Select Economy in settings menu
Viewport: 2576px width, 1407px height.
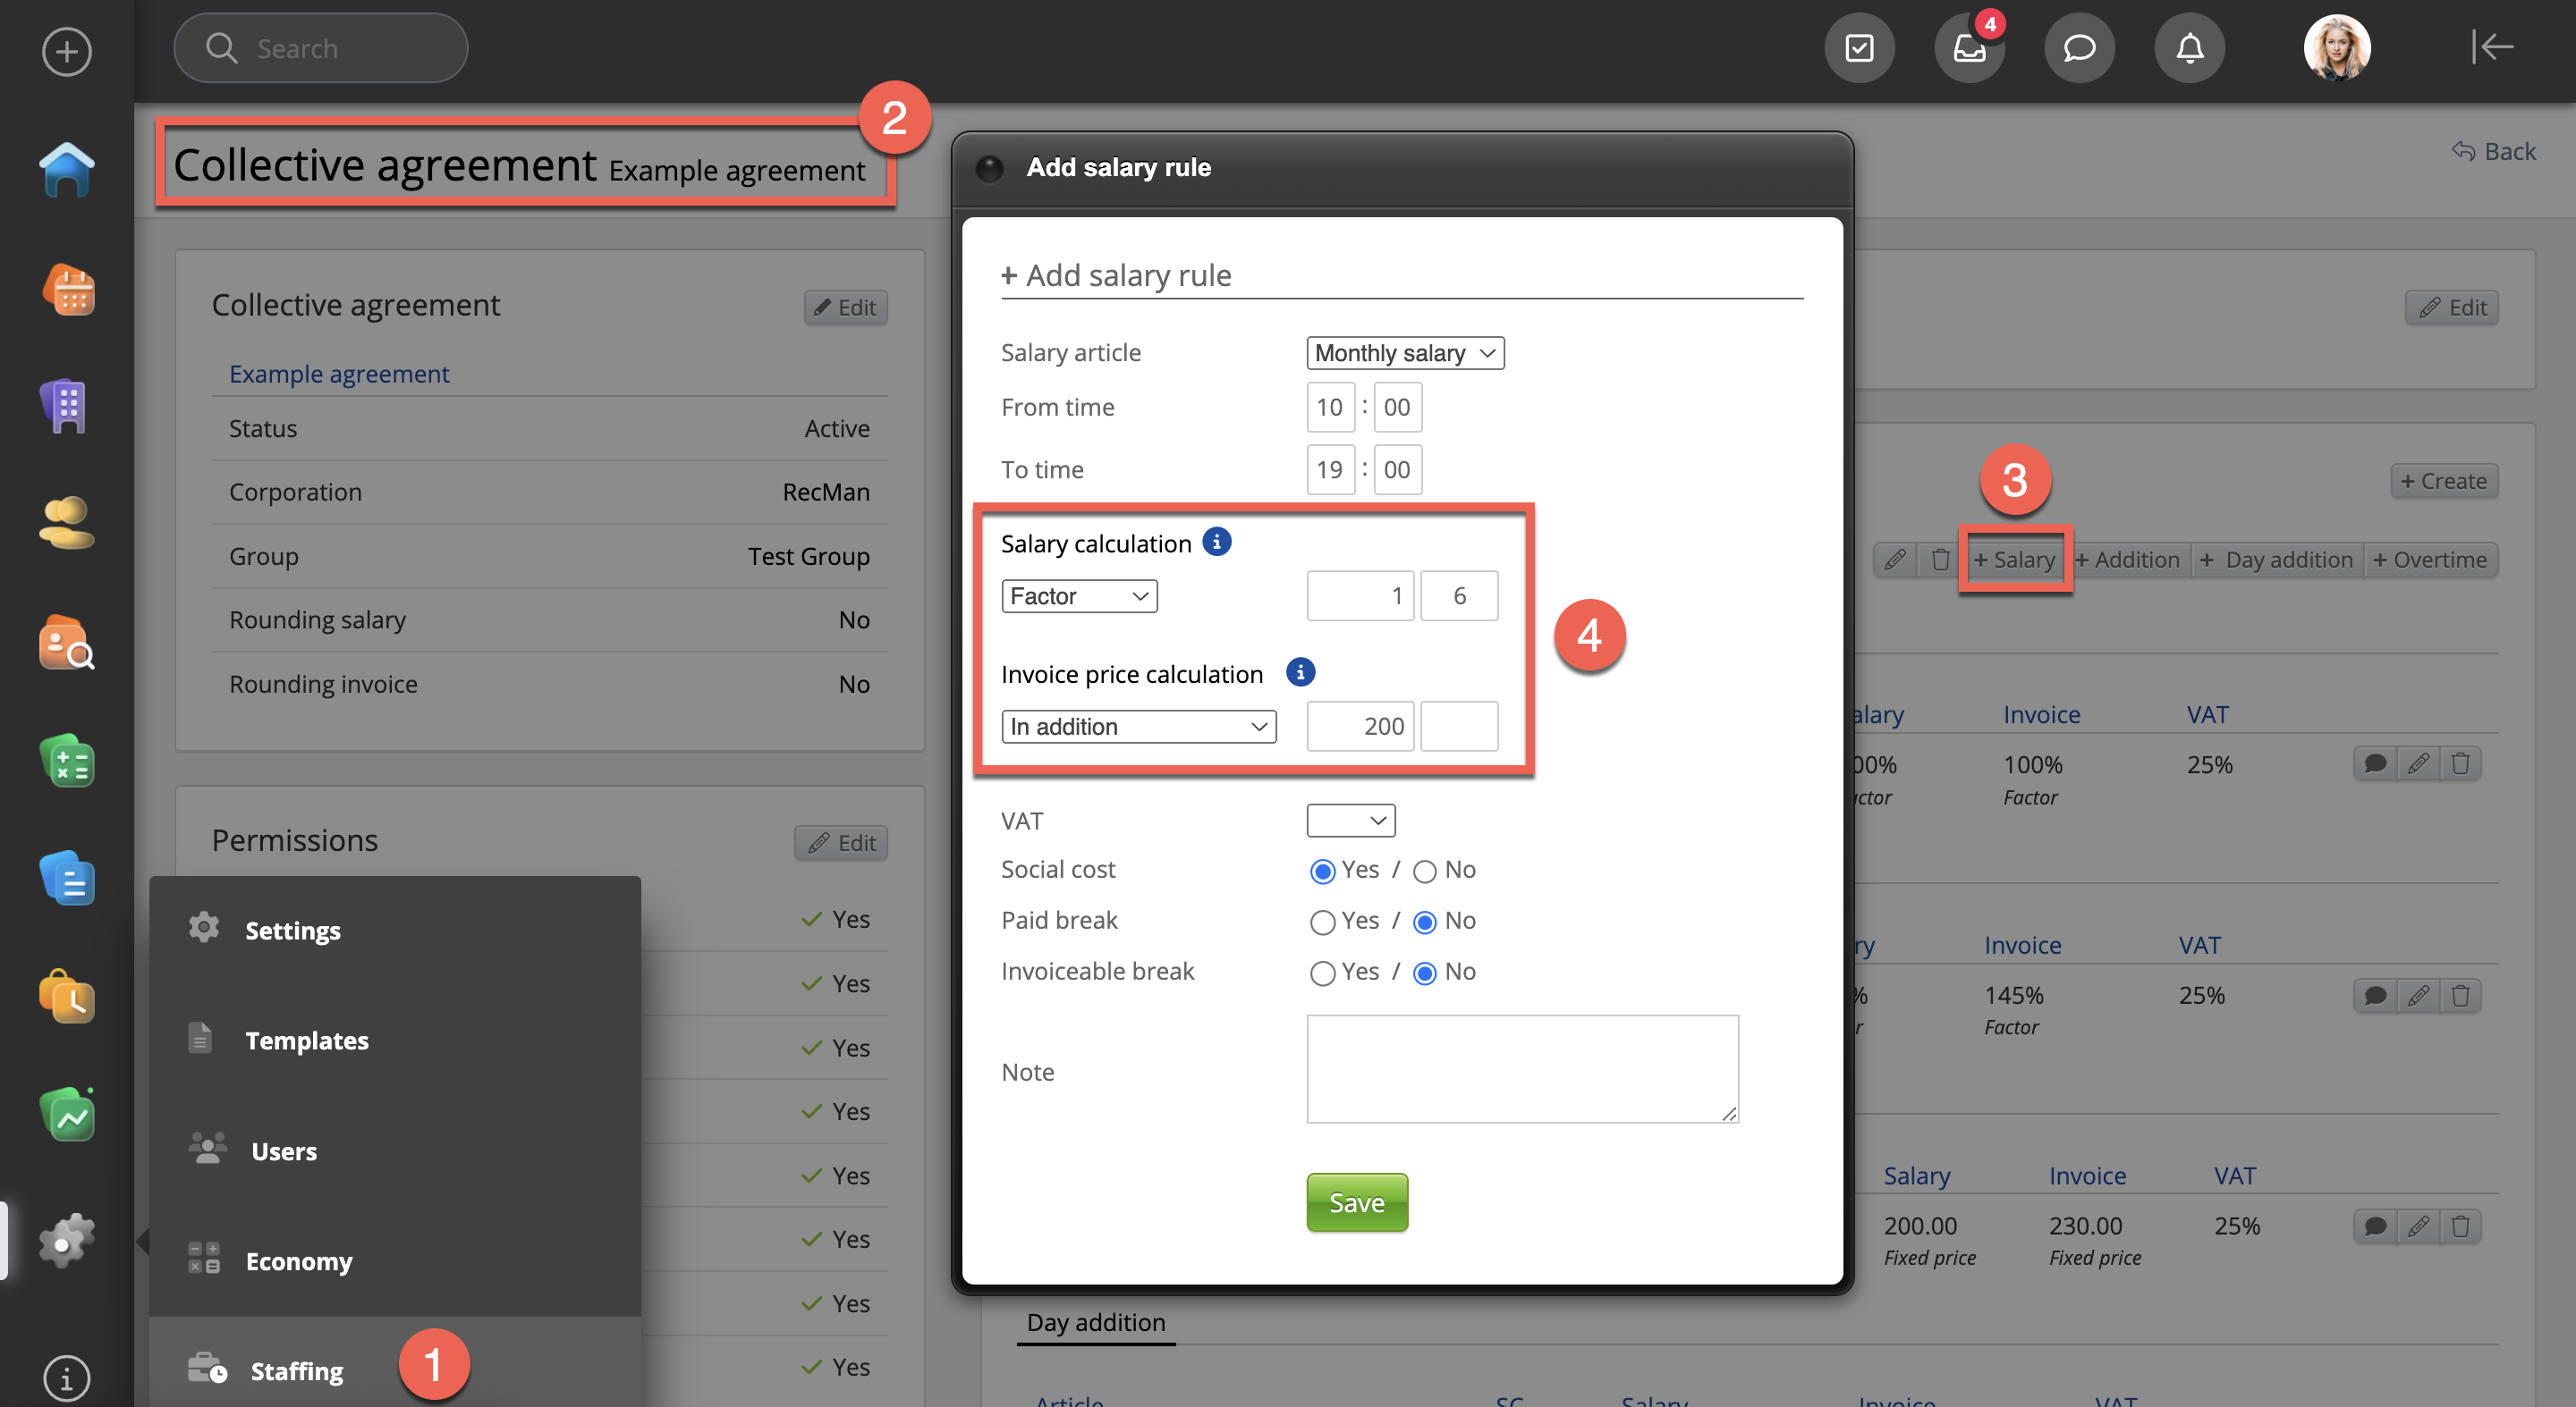coord(298,1261)
